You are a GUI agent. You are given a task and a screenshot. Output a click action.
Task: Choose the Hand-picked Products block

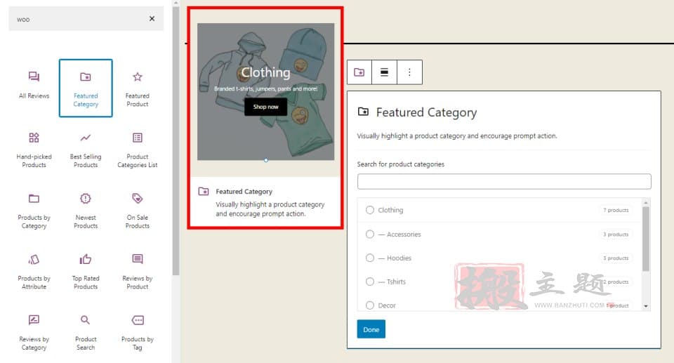(34, 150)
